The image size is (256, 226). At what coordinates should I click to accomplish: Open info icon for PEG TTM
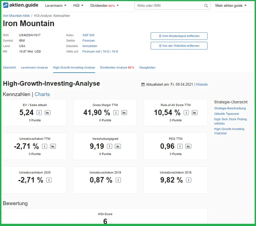click(x=180, y=146)
